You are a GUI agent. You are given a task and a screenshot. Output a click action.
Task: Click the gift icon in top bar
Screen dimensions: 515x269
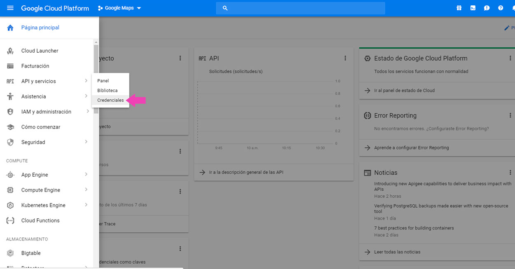tap(459, 8)
